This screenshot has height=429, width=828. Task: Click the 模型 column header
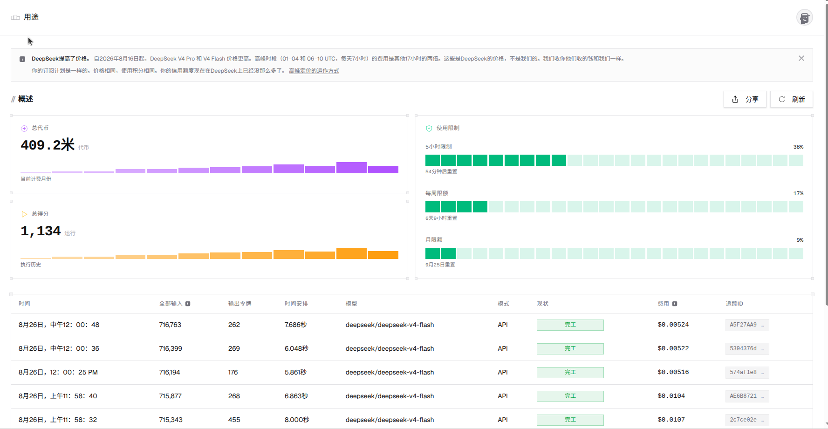point(351,304)
